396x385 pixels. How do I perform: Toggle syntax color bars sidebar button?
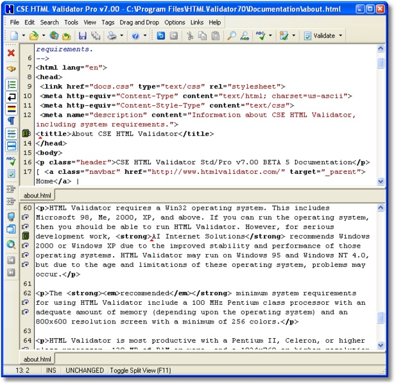pyautogui.click(x=12, y=109)
